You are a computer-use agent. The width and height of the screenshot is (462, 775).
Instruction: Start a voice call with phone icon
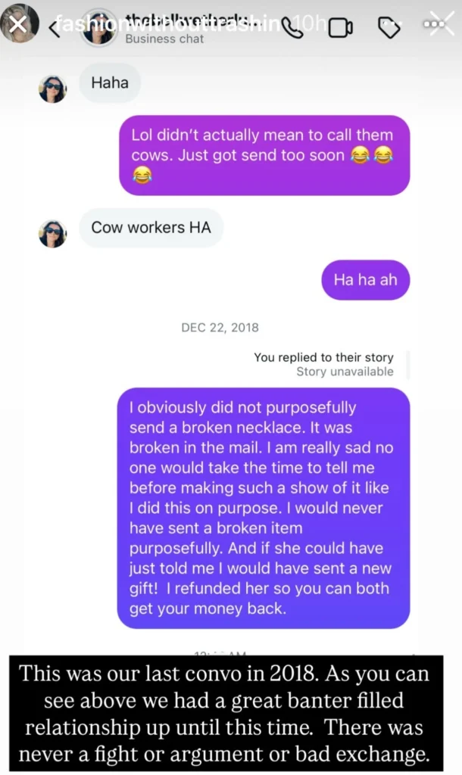coord(292,28)
